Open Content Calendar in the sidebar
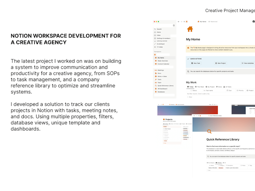 click(x=162, y=64)
